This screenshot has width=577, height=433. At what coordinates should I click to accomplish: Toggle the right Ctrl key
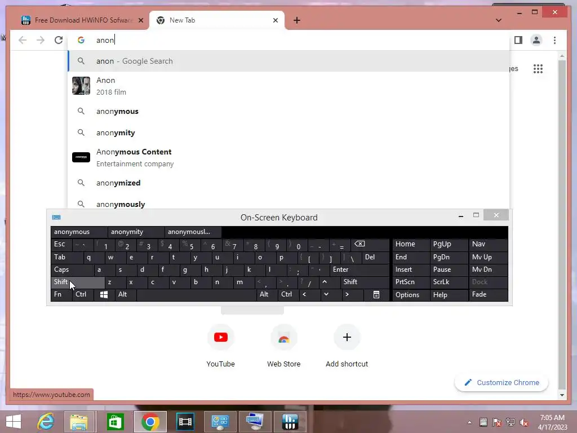click(288, 294)
